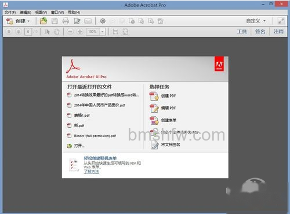Click the 编辑 PDF task icon
This screenshot has width=290, height=214.
pyautogui.click(x=154, y=108)
